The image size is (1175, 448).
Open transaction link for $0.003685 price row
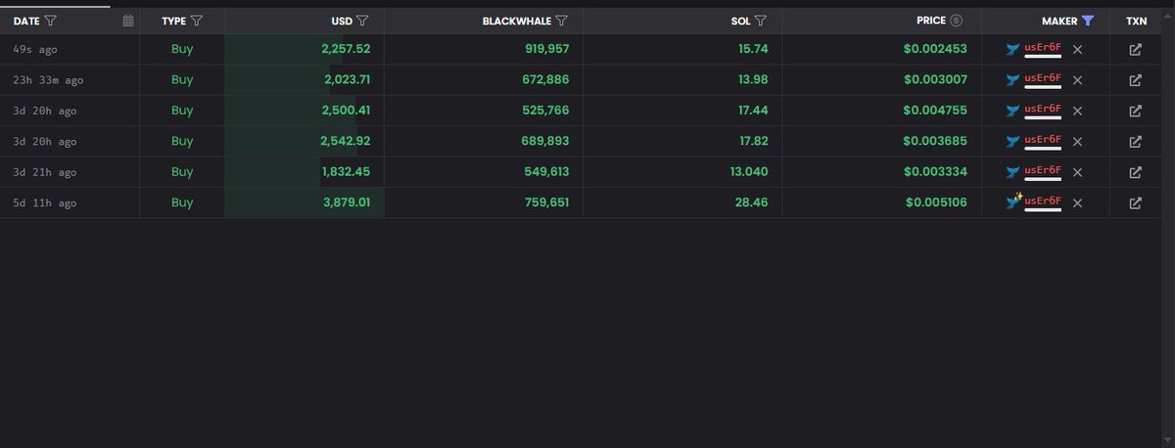pos(1136,142)
